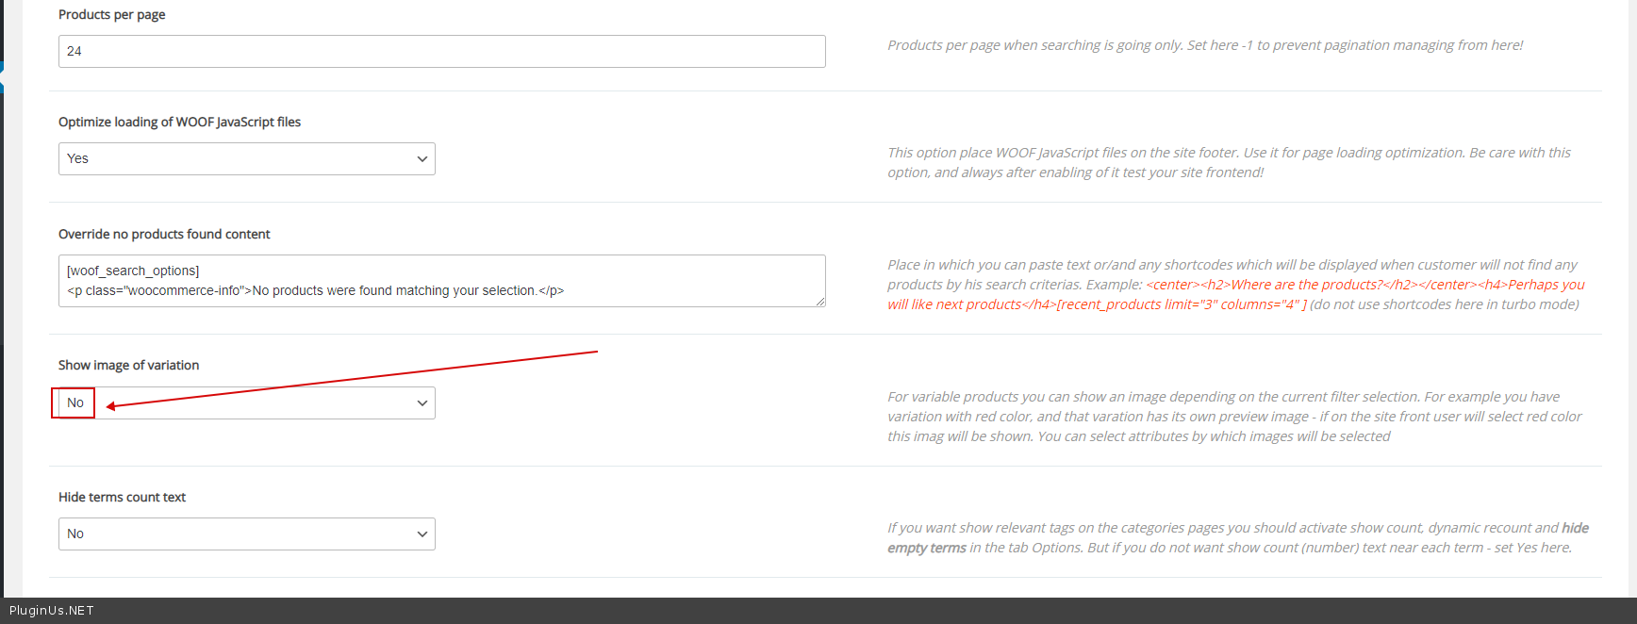
Task: Click the chevron on Hide terms count text select
Action: click(x=422, y=534)
